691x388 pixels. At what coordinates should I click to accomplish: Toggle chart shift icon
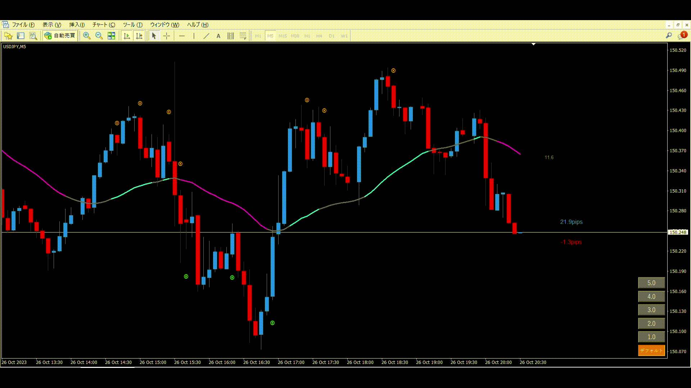pos(139,36)
